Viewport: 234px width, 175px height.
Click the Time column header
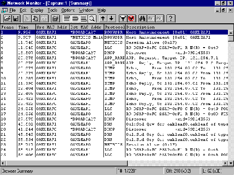pos(26,27)
